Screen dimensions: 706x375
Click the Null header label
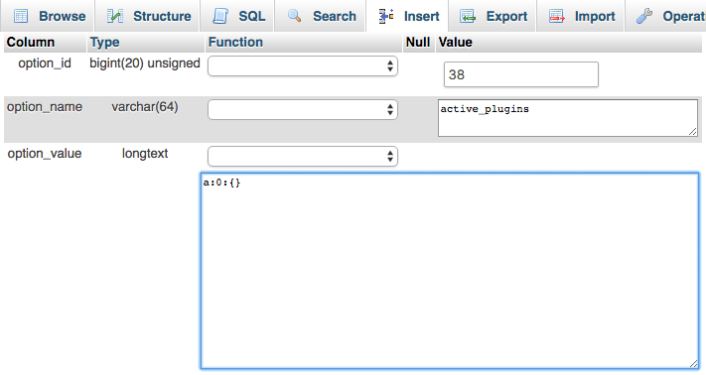(418, 43)
